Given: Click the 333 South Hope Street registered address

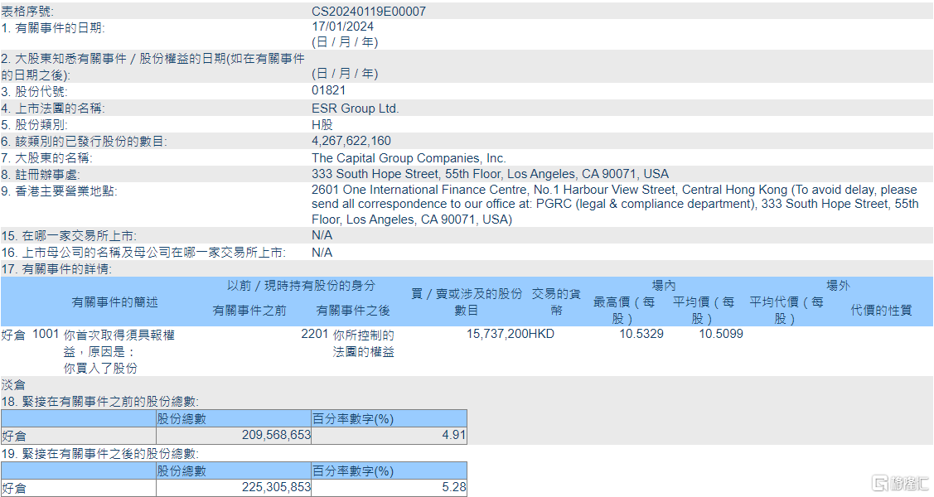Looking at the screenshot, I should (491, 174).
